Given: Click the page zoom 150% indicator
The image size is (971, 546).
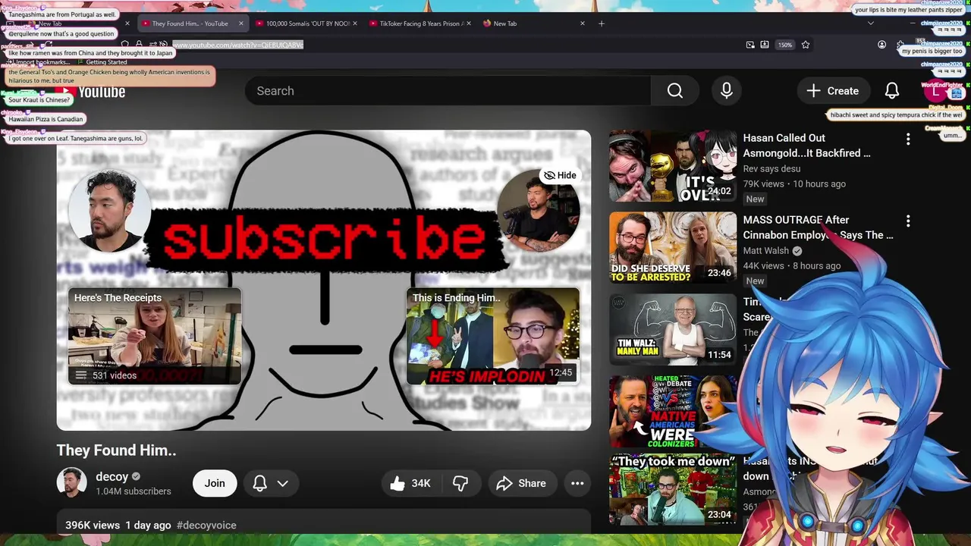Looking at the screenshot, I should [785, 45].
